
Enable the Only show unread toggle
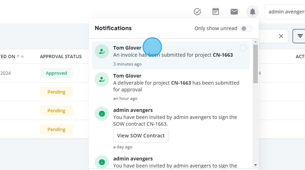[246, 28]
